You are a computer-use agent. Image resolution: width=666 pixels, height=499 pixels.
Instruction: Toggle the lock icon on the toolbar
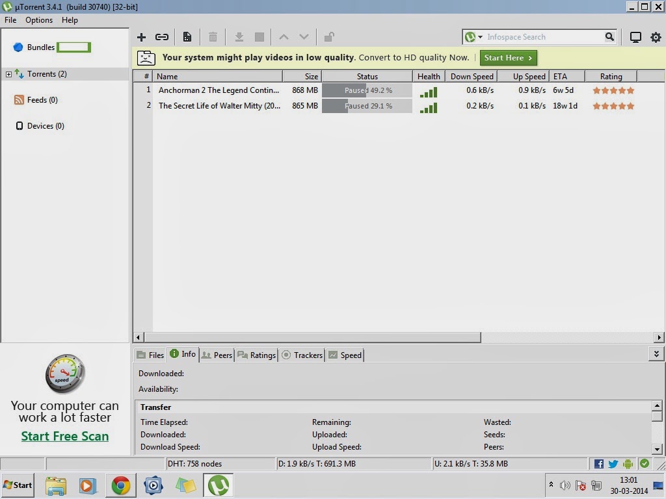pyautogui.click(x=329, y=37)
